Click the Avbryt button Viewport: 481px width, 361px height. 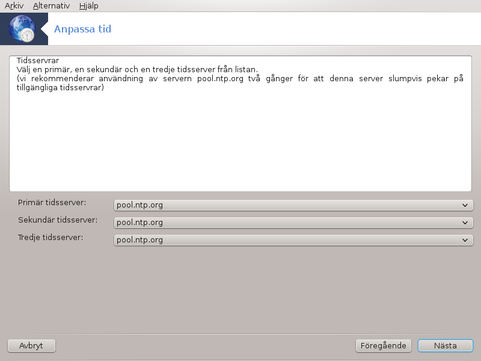31,345
